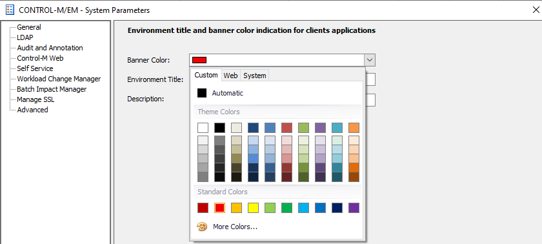Pick the orange theme color in top row
The height and width of the screenshot is (244, 542).
coord(354,128)
